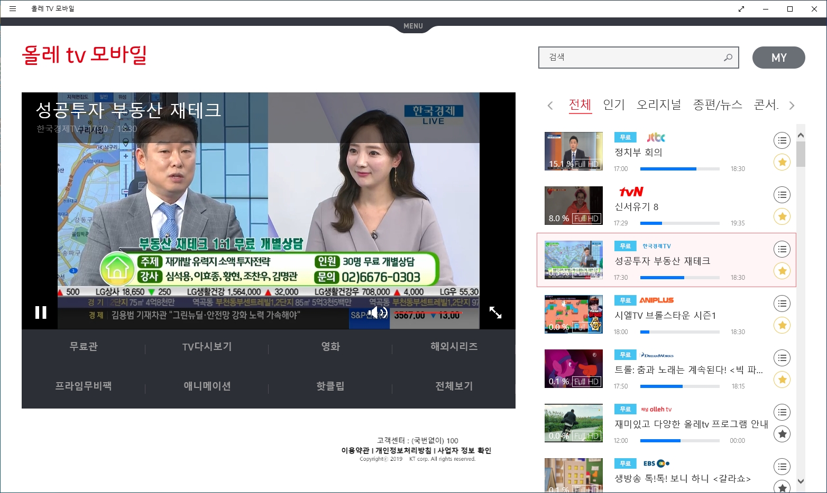827x493 pixels.
Task: Show next channel categories arrow
Action: click(792, 106)
